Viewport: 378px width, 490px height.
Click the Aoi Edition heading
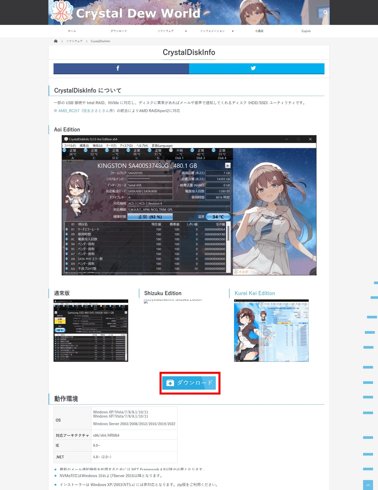67,129
